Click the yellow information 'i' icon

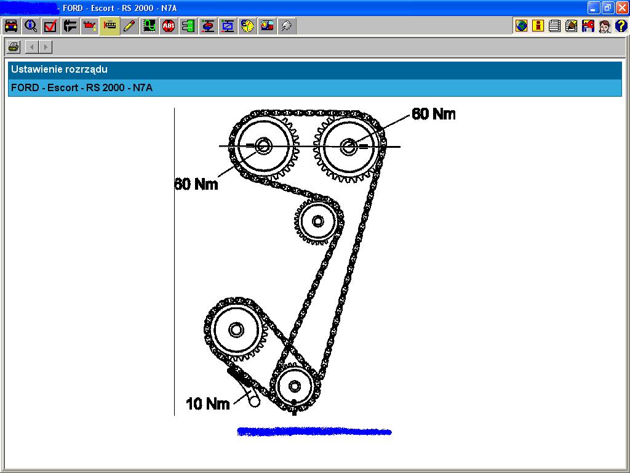[538, 26]
